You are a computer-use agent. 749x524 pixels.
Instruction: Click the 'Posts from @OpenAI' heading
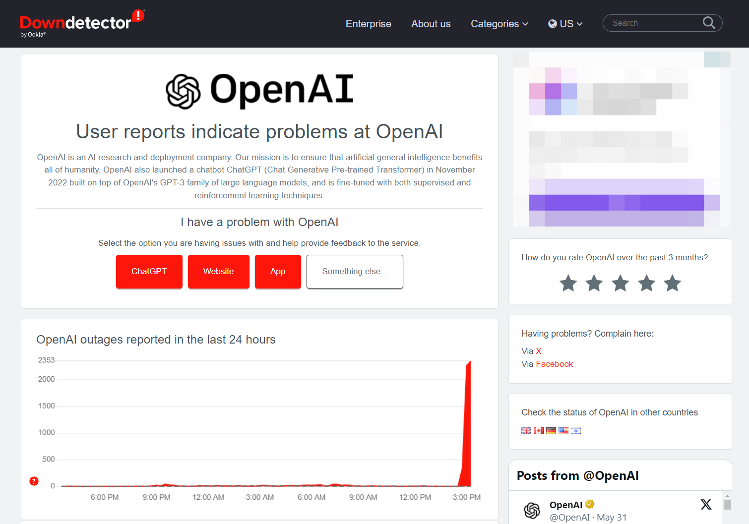point(578,476)
